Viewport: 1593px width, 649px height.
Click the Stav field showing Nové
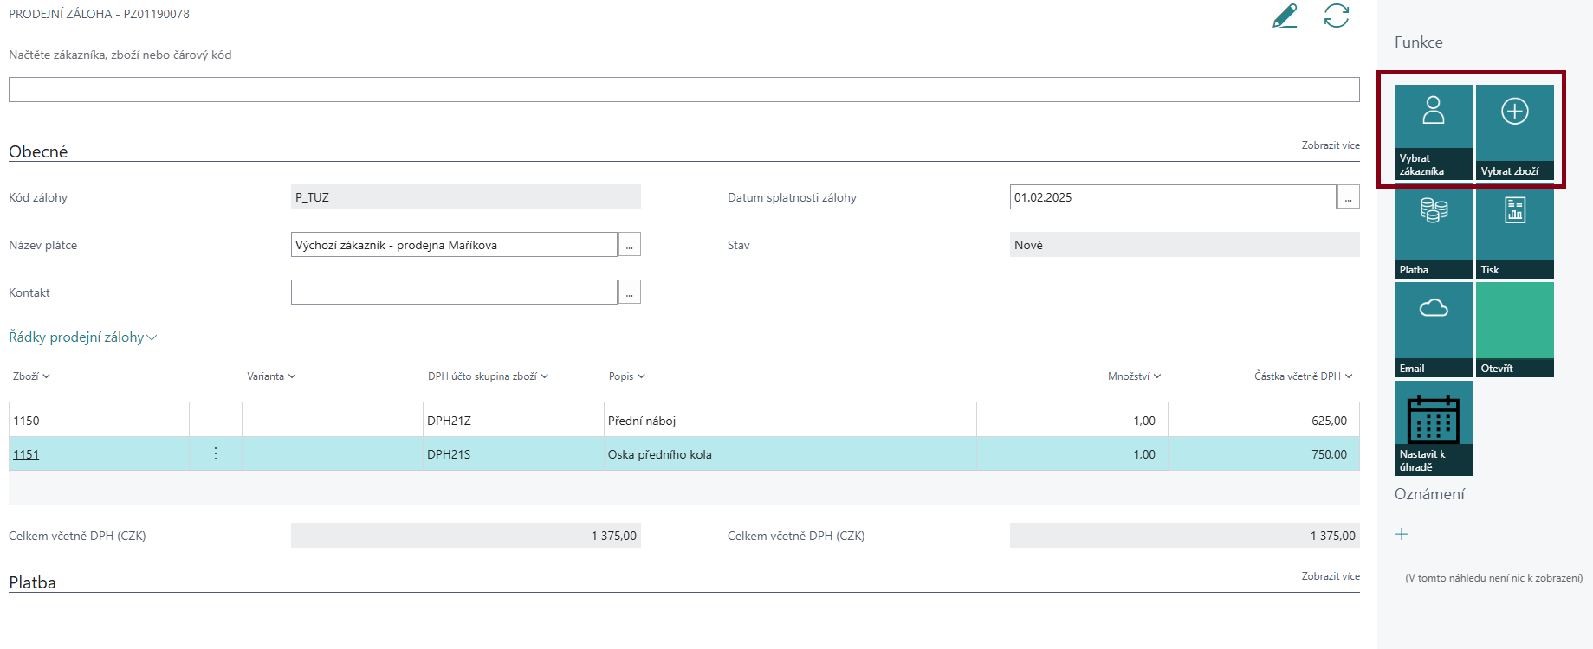[x=1185, y=245]
